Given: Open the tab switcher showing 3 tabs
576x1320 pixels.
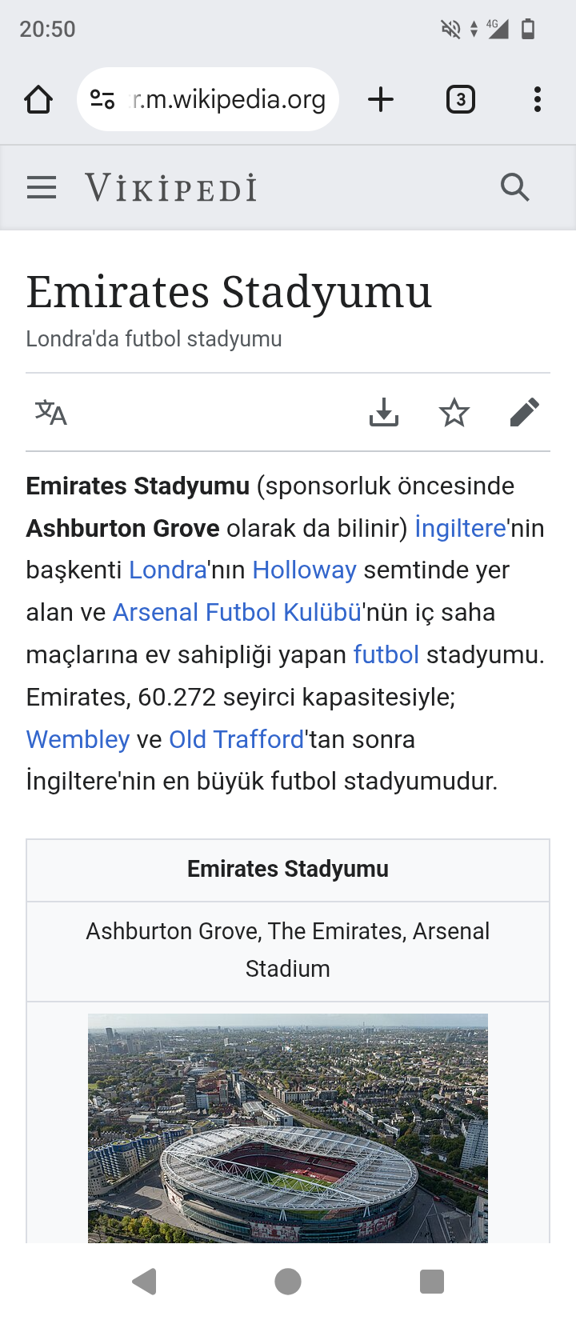Looking at the screenshot, I should [x=460, y=100].
